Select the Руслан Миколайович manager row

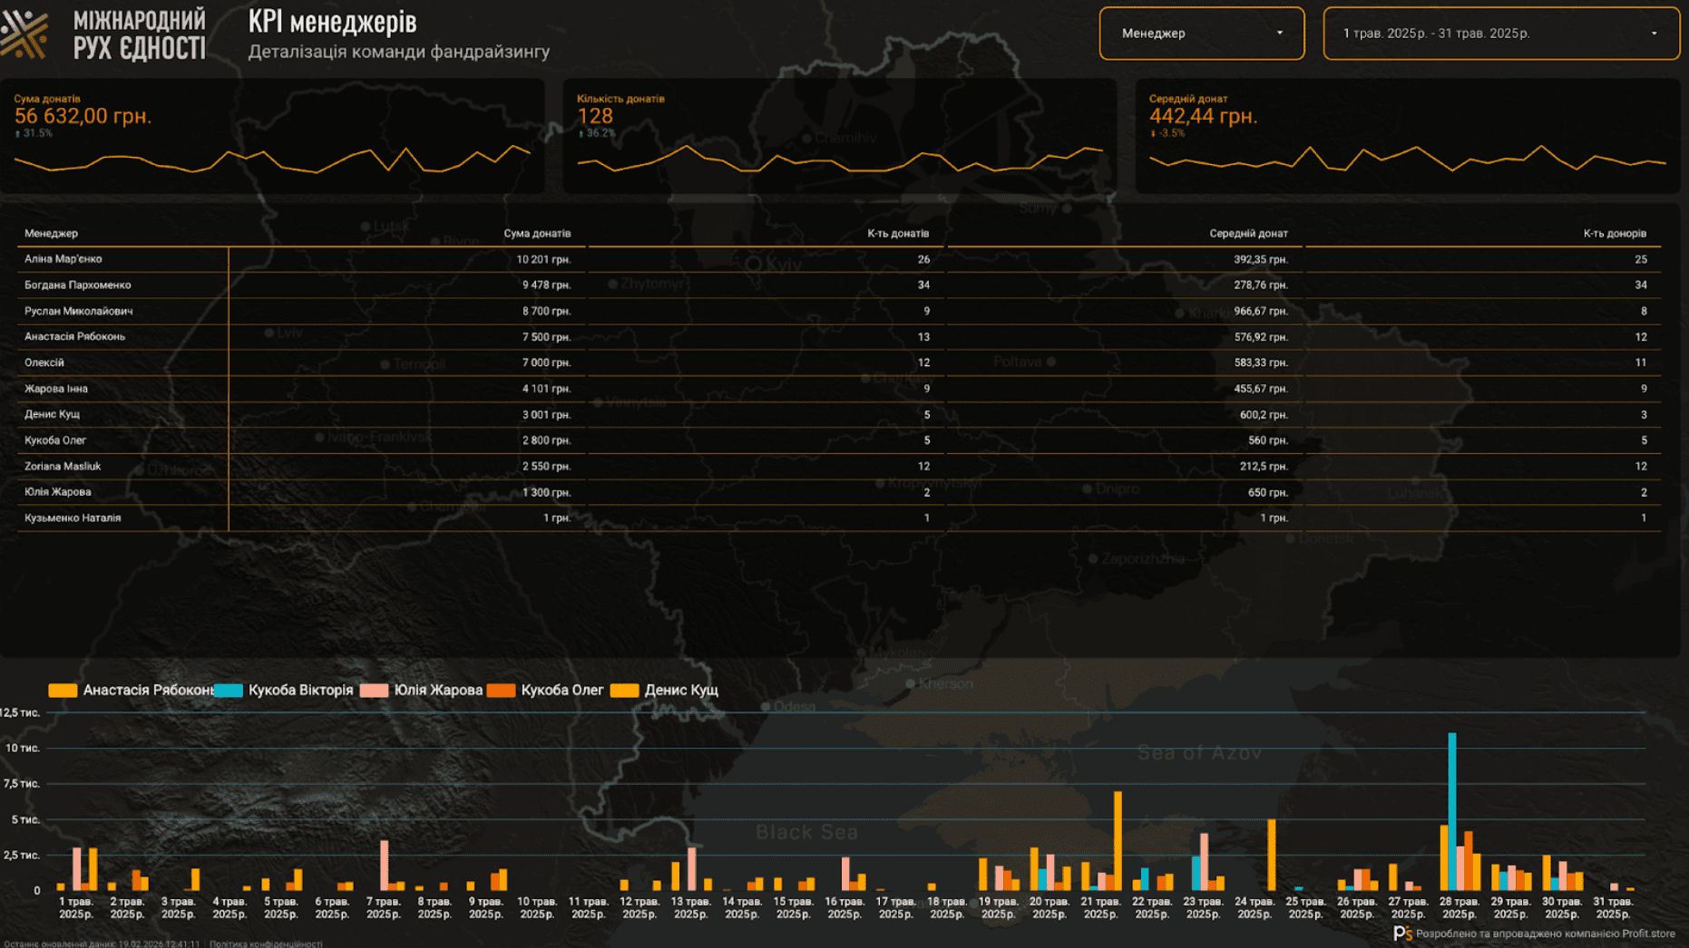coord(78,311)
